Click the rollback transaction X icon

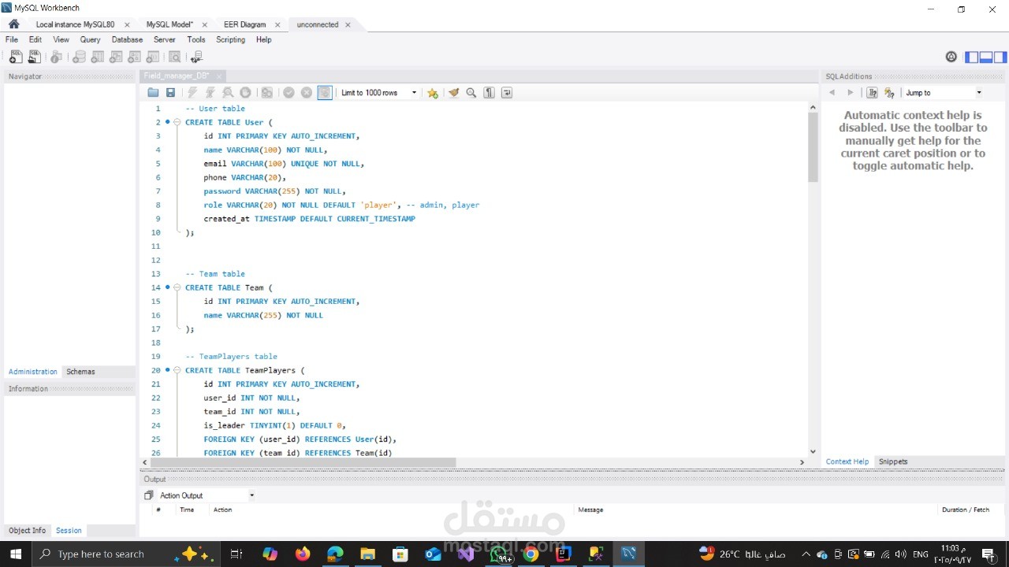click(307, 93)
